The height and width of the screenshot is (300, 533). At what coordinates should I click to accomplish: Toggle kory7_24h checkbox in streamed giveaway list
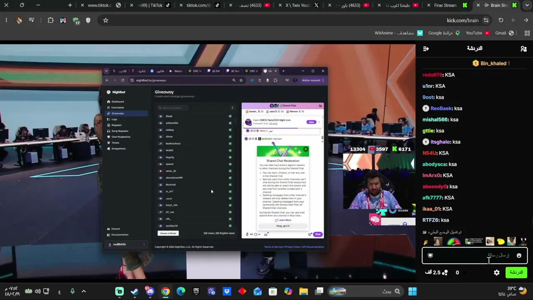click(230, 205)
